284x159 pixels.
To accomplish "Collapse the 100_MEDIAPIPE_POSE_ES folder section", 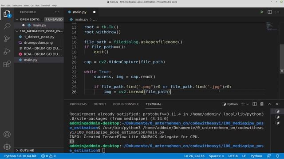I will click(x=17, y=31).
